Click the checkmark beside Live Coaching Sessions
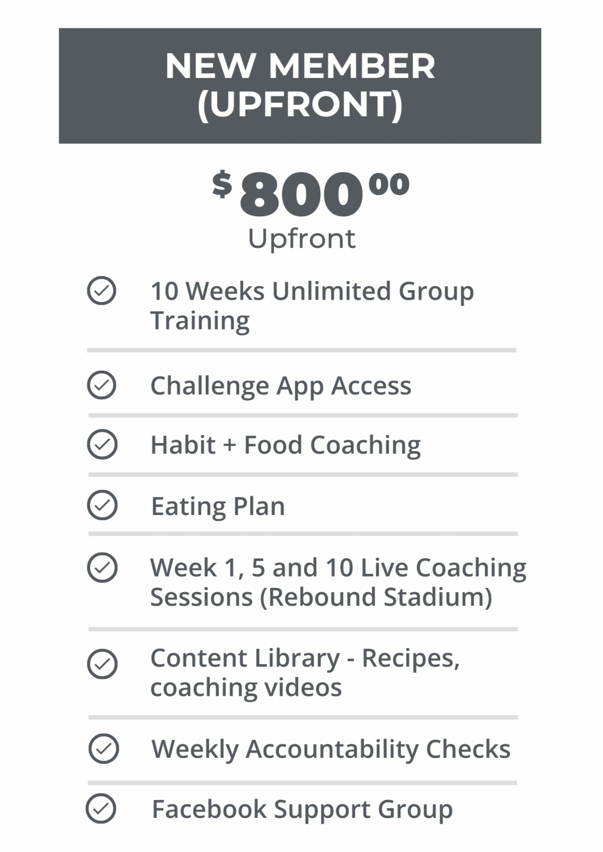Image resolution: width=603 pixels, height=852 pixels. click(x=102, y=567)
